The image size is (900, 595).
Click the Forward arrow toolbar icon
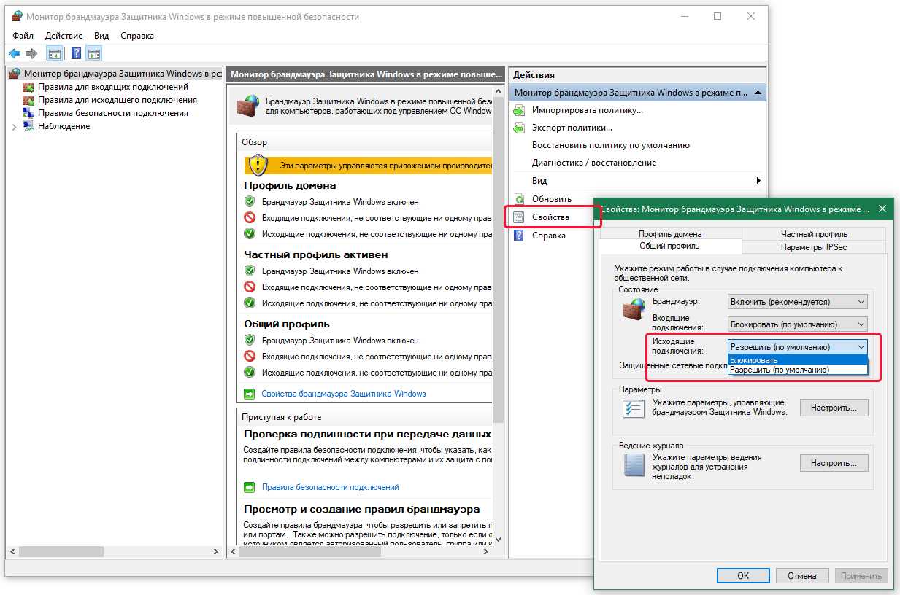[x=31, y=53]
